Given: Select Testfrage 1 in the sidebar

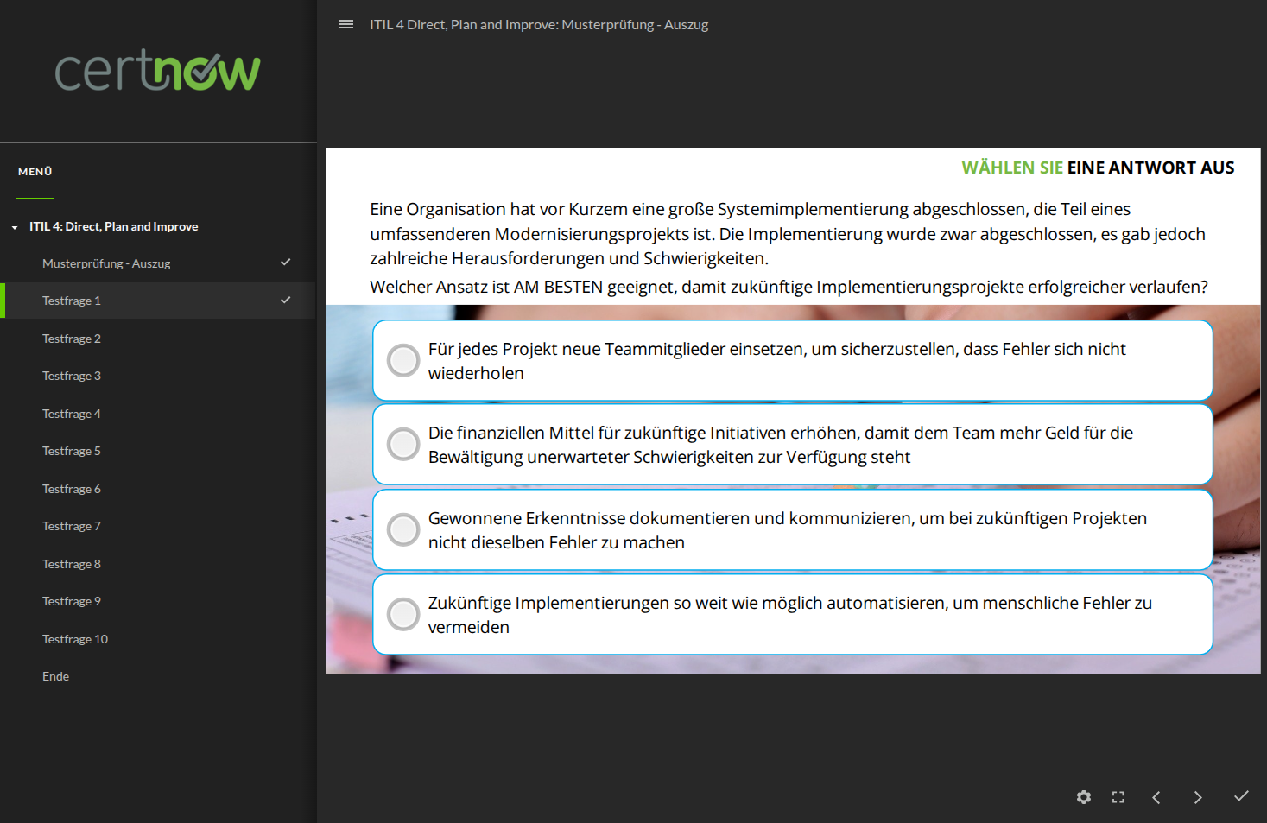Looking at the screenshot, I should (x=72, y=301).
